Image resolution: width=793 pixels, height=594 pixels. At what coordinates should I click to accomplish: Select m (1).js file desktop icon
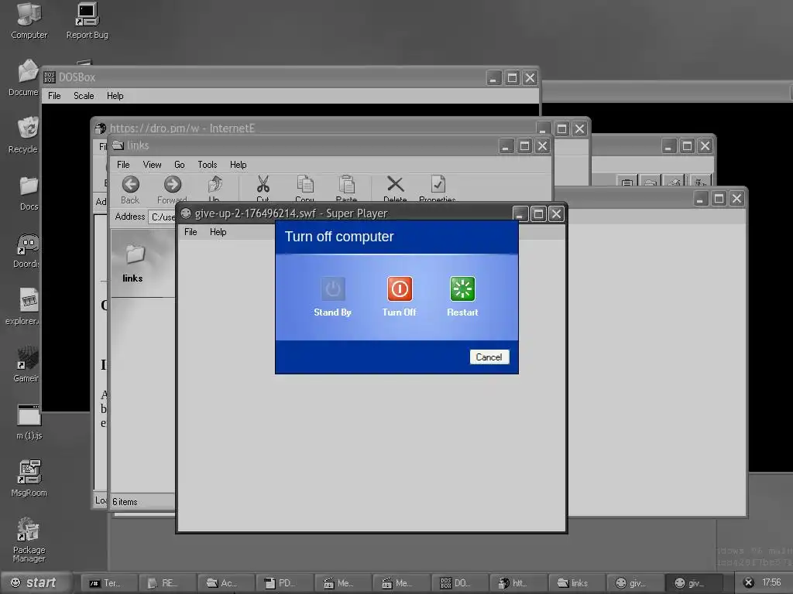pos(29,422)
